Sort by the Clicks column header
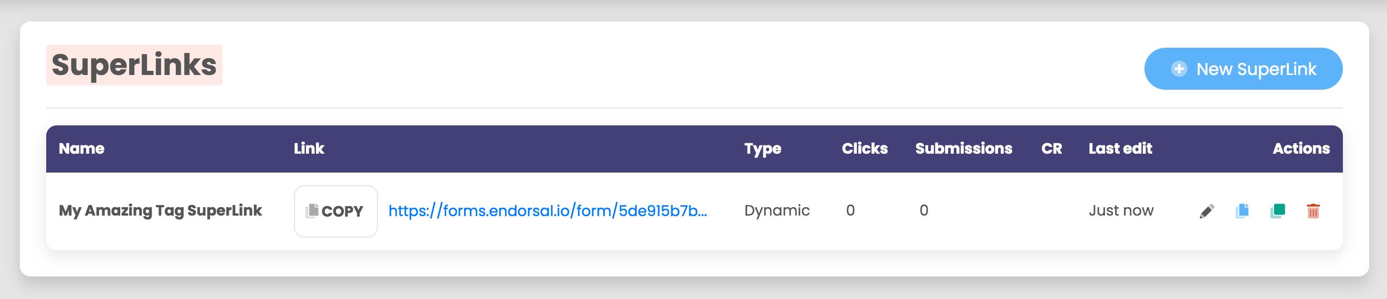This screenshot has width=1387, height=299. 864,148
